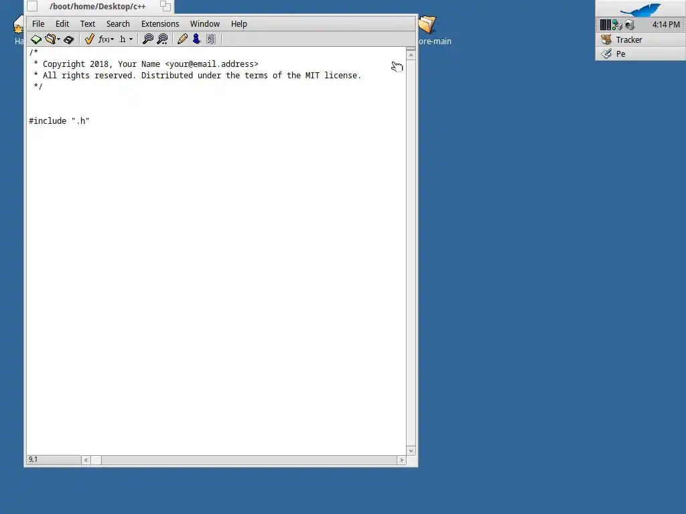Click the "MIT" word in the license line

[x=312, y=75]
